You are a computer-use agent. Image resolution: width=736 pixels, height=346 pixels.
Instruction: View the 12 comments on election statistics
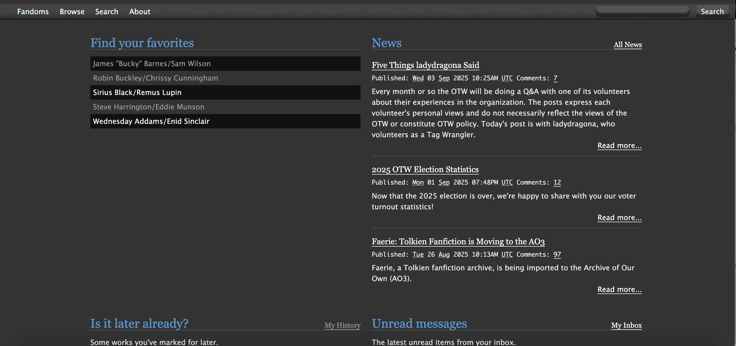point(557,183)
